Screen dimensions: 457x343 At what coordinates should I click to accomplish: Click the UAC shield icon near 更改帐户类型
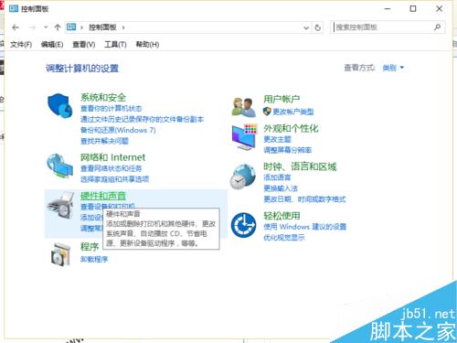267,112
